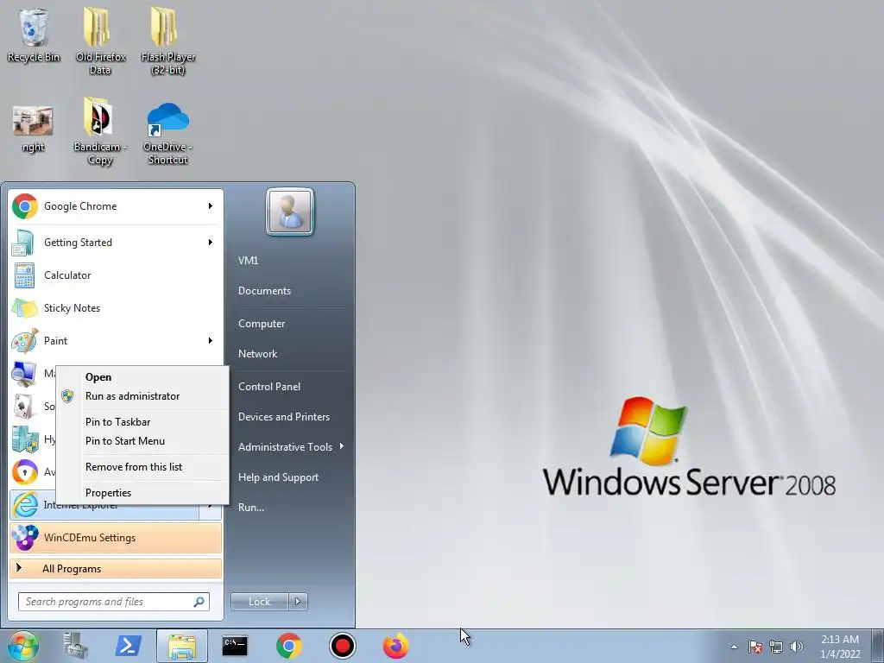Click Run... in the Start menu
Image resolution: width=884 pixels, height=663 pixels.
click(251, 508)
